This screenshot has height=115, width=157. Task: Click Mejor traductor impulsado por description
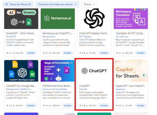[130, 42]
